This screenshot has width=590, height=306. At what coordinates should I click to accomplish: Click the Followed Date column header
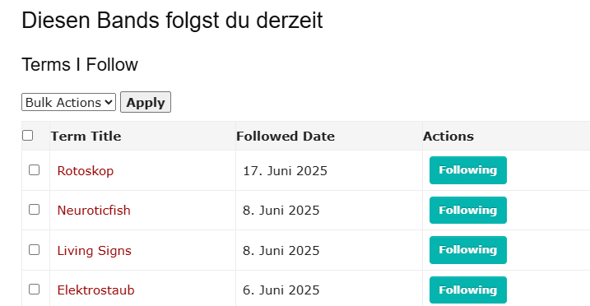tap(286, 136)
